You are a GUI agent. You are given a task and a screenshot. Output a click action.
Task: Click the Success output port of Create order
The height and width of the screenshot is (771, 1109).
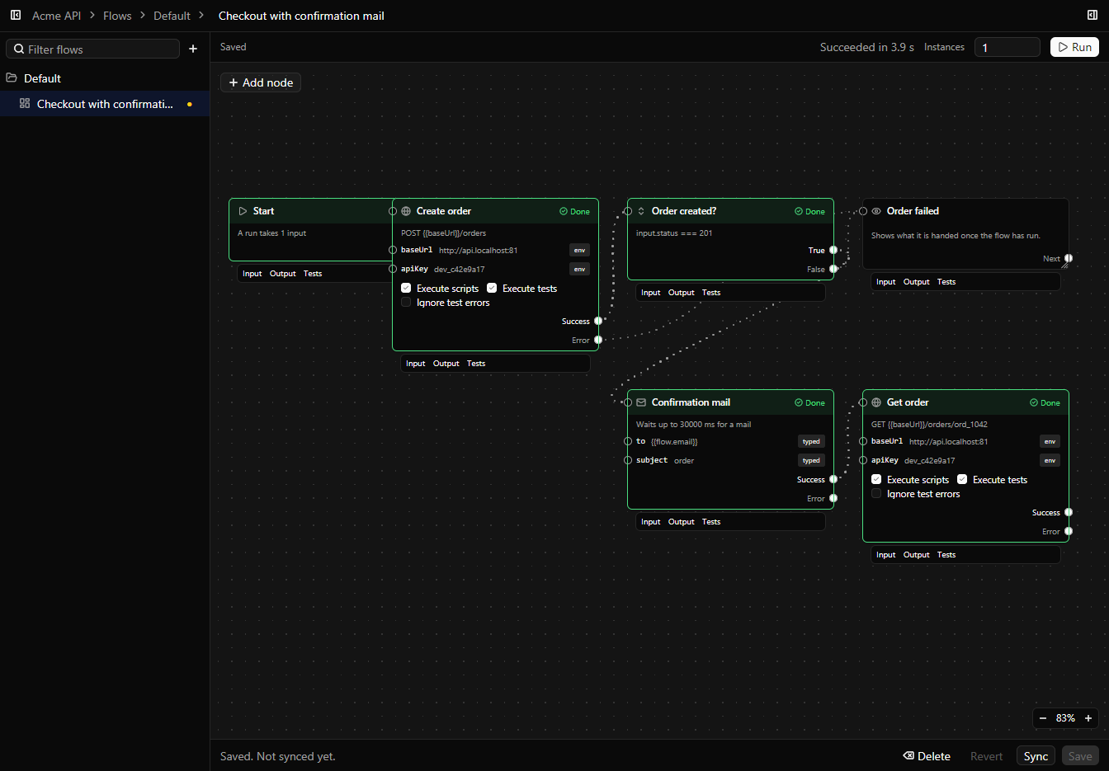[598, 322]
